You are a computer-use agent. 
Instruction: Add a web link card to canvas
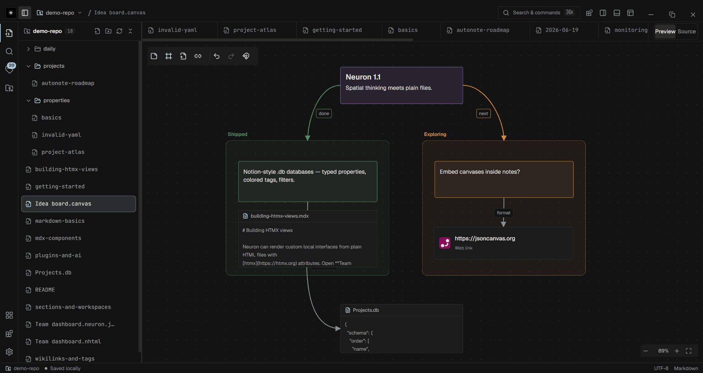coord(198,56)
